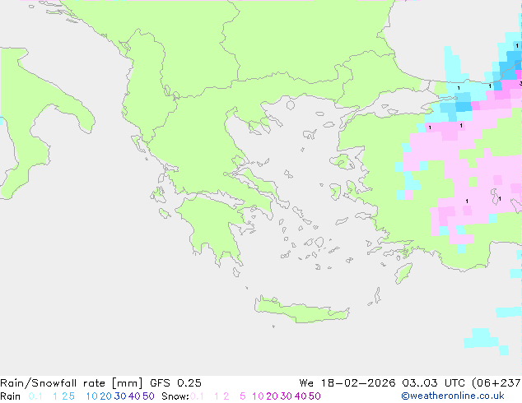
Task: Select snow legend value 5
Action: [x=243, y=396]
